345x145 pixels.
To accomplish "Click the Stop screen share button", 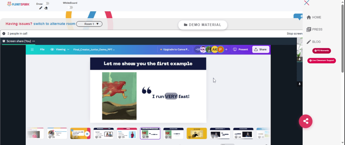I will (x=295, y=34).
